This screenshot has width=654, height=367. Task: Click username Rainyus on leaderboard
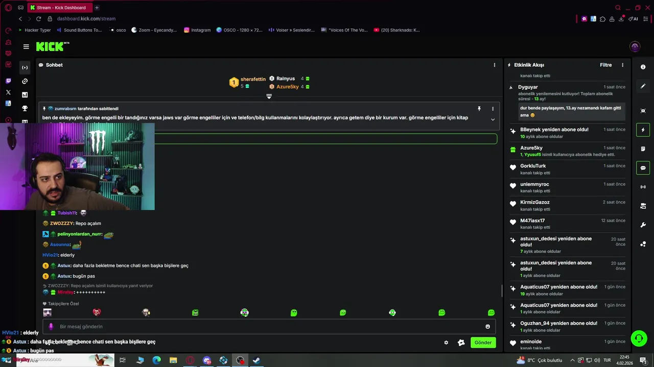click(x=285, y=78)
